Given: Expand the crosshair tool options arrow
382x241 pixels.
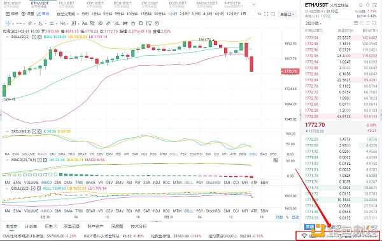Looking at the screenshot, I should point(13,24).
